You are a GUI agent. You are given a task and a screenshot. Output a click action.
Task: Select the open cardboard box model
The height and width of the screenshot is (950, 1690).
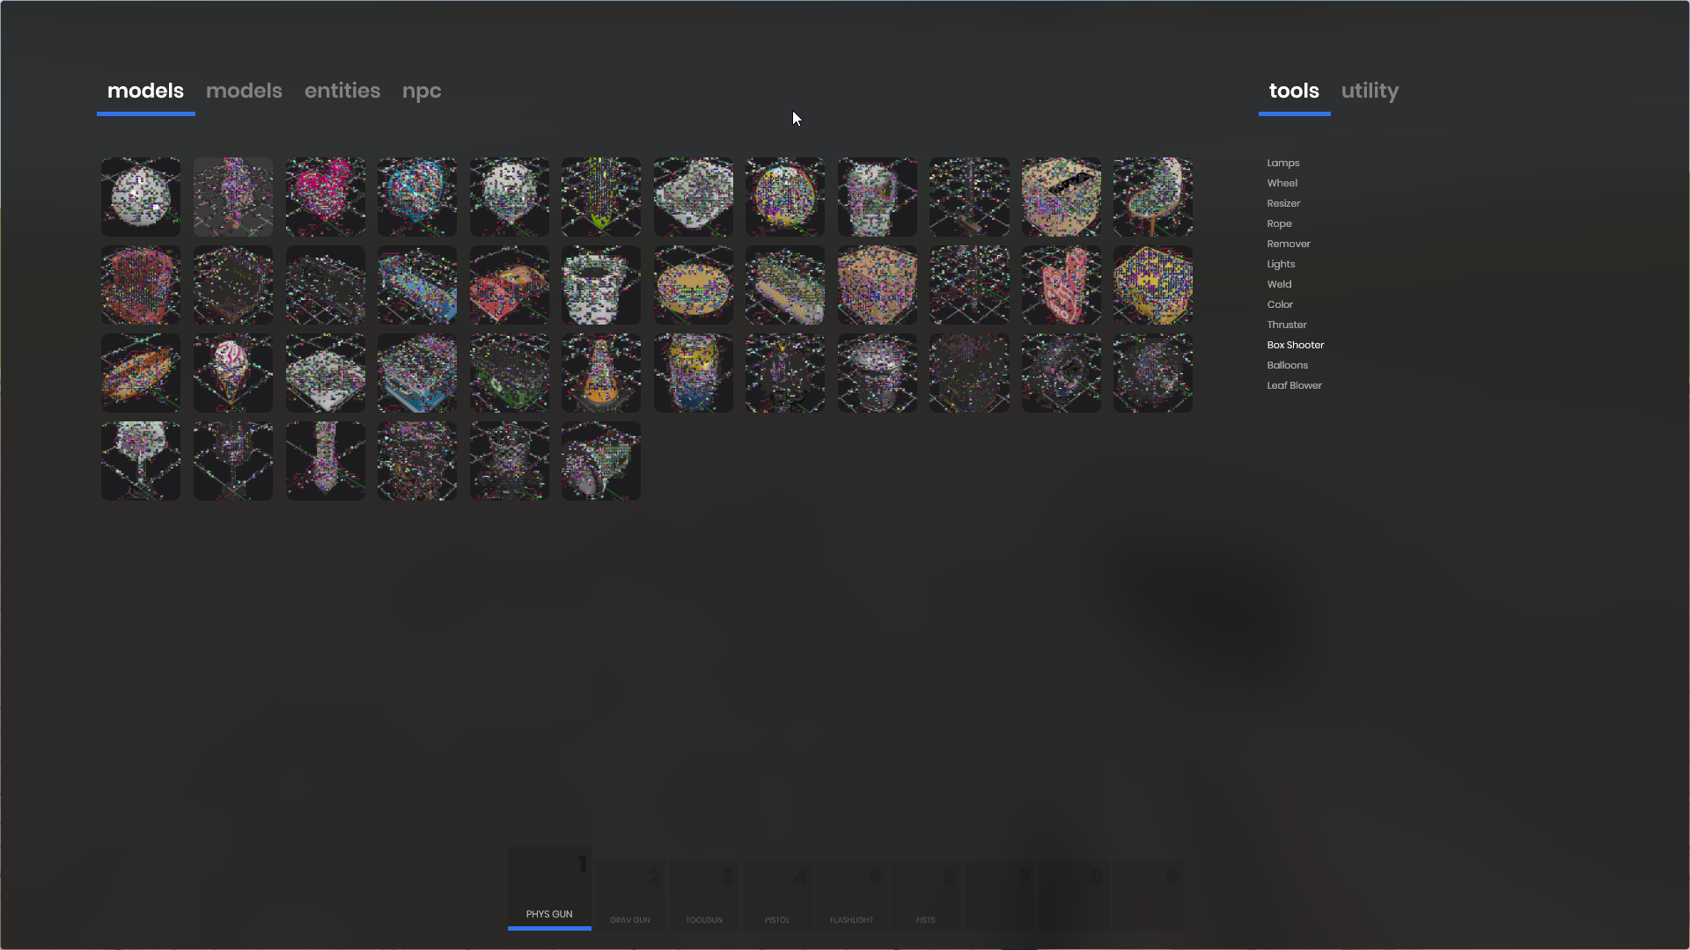(x=1061, y=197)
